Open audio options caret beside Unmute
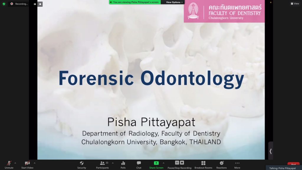 (x=15, y=163)
